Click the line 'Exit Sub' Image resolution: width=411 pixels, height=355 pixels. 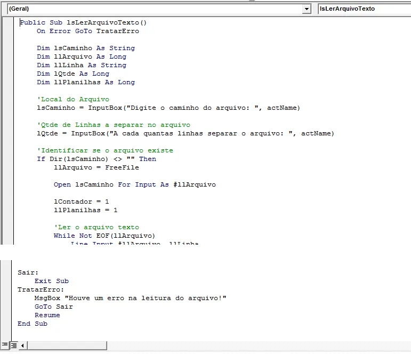52,281
